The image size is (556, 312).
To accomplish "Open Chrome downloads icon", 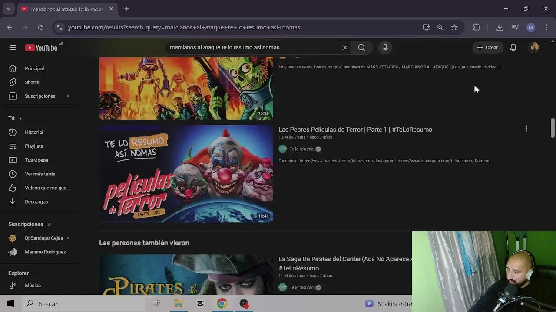I will point(500,27).
